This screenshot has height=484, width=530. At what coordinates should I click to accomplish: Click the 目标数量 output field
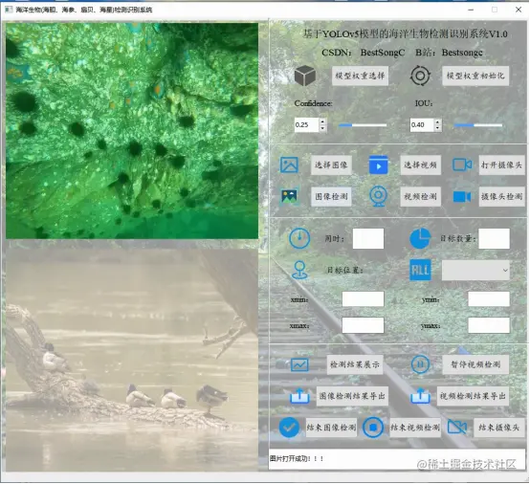494,238
